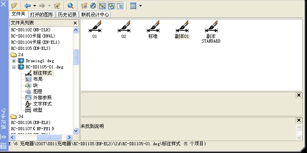307x153 pixels.
Task: Toggle the Preview pane button
Action: [111, 6]
